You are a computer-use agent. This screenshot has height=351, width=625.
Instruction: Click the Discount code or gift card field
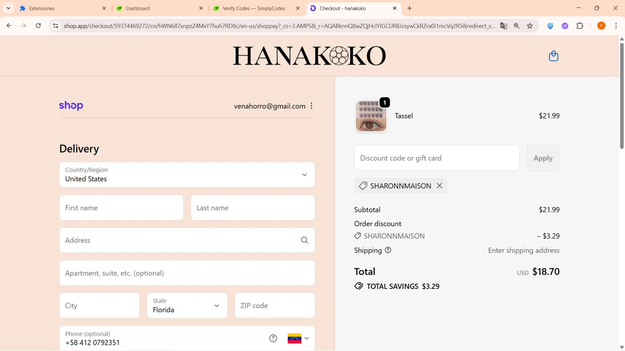[437, 158]
